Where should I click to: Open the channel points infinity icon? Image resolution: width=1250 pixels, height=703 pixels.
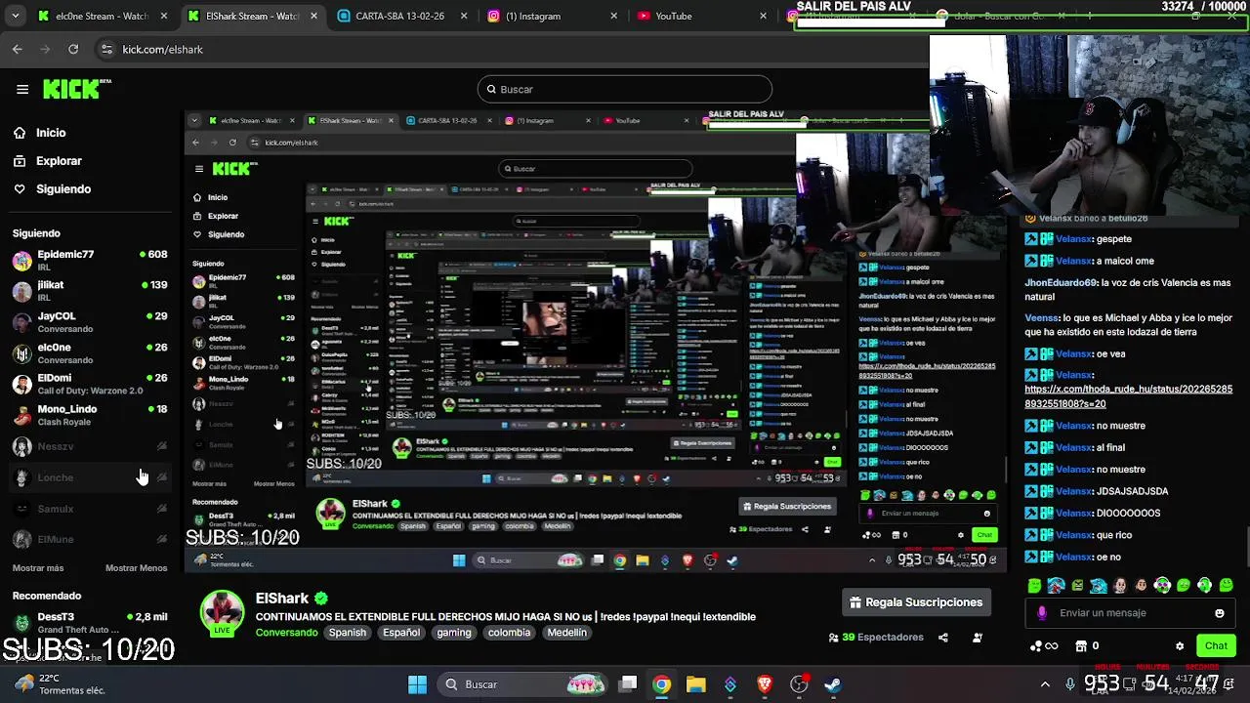point(1045,645)
